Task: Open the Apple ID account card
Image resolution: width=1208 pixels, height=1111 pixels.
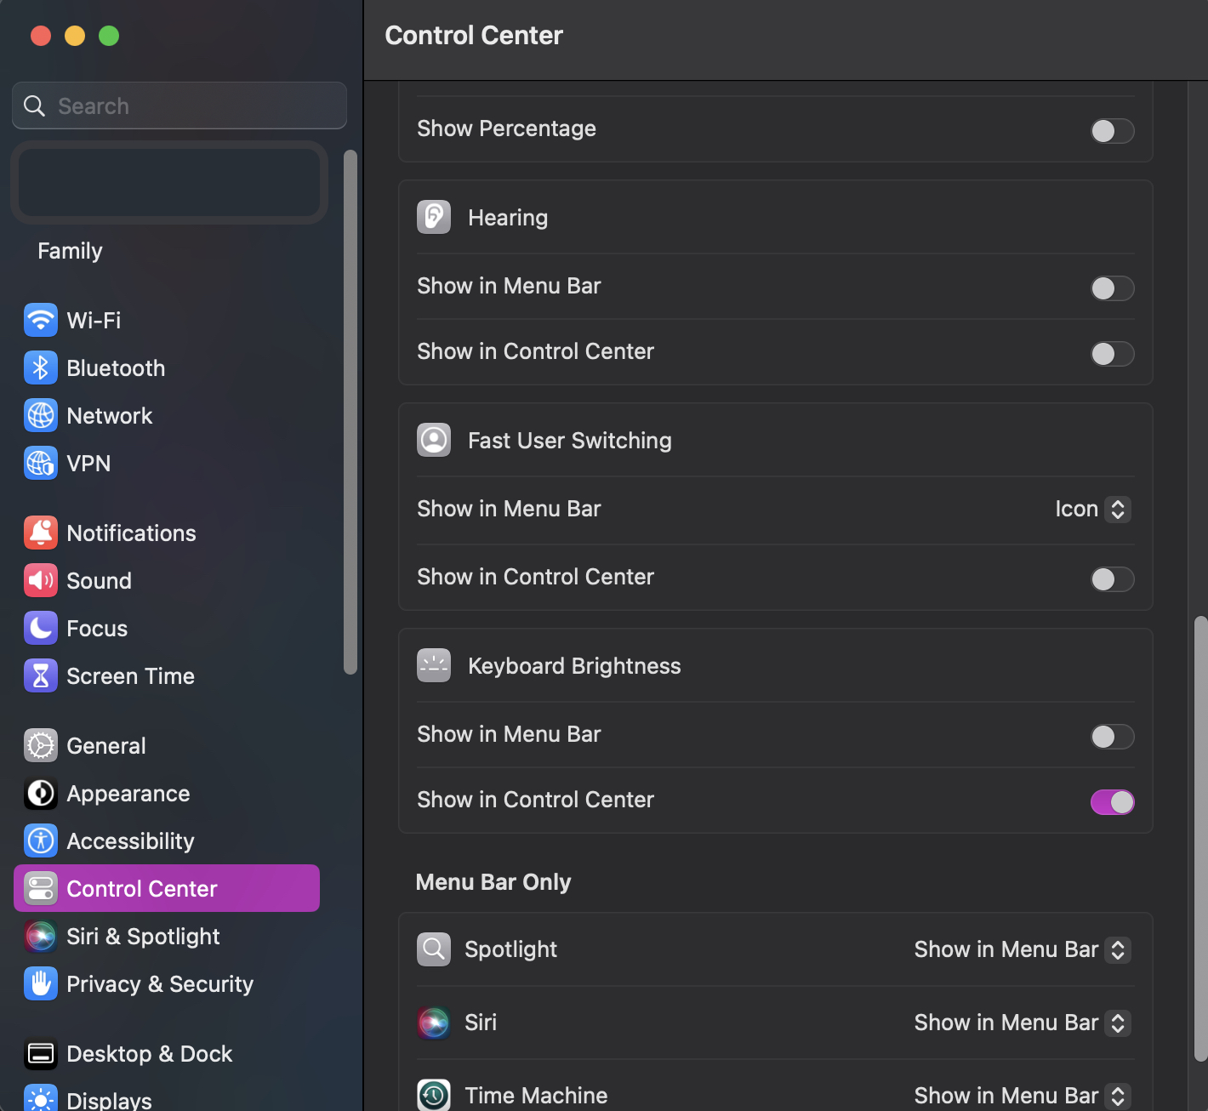Action: click(169, 182)
